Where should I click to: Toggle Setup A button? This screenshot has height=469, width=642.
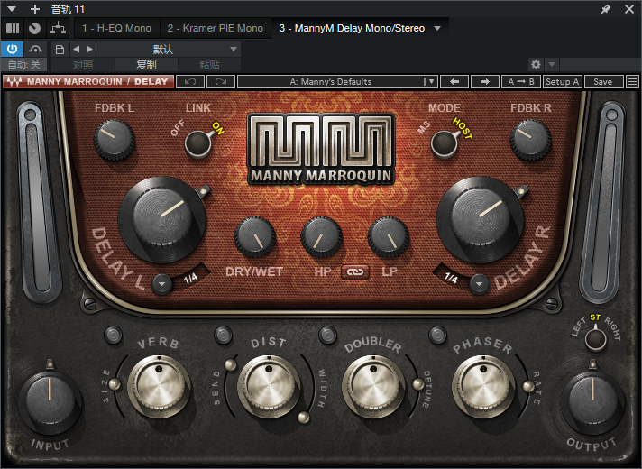point(562,81)
